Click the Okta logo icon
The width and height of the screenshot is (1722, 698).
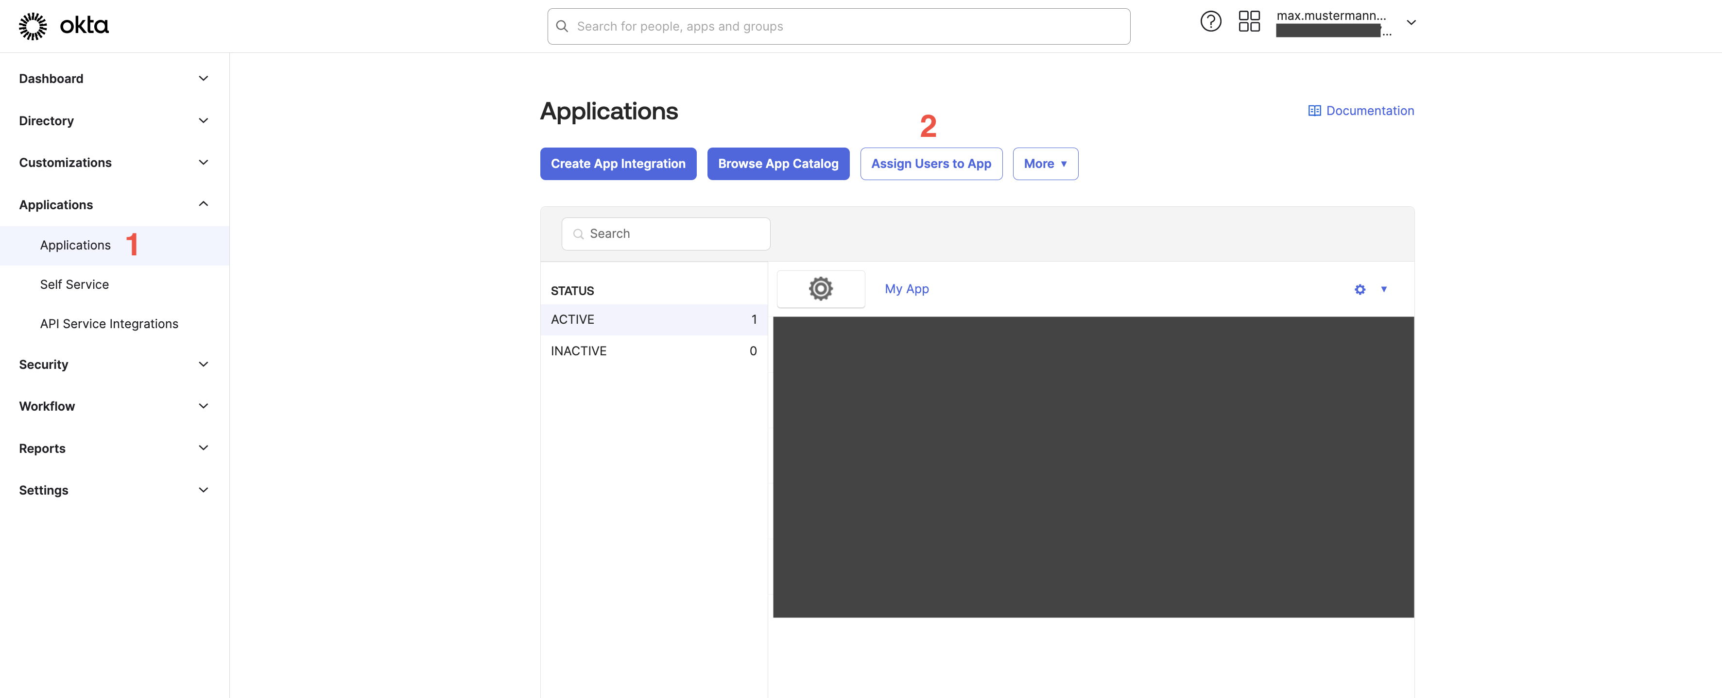point(33,26)
